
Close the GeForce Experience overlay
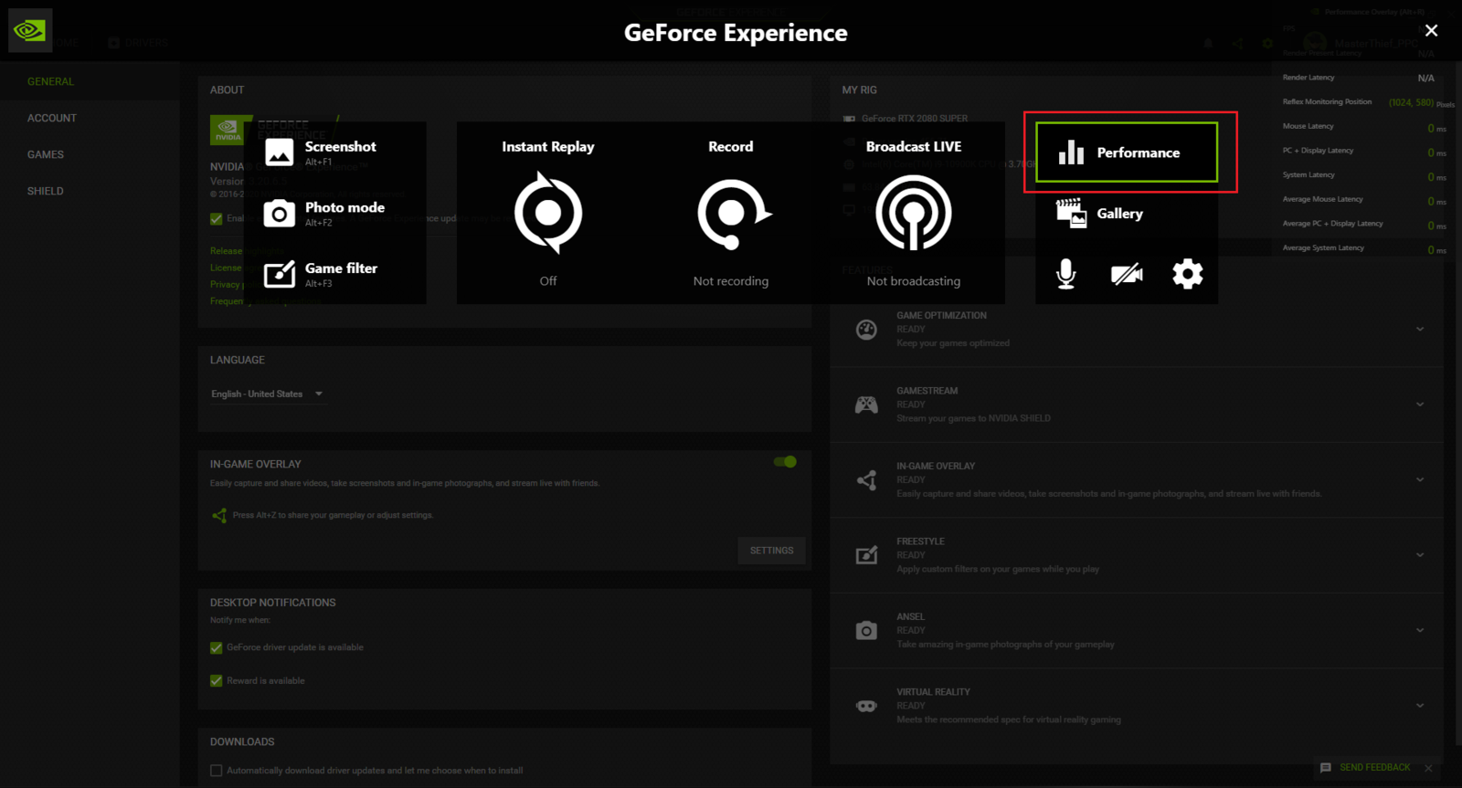click(1431, 31)
